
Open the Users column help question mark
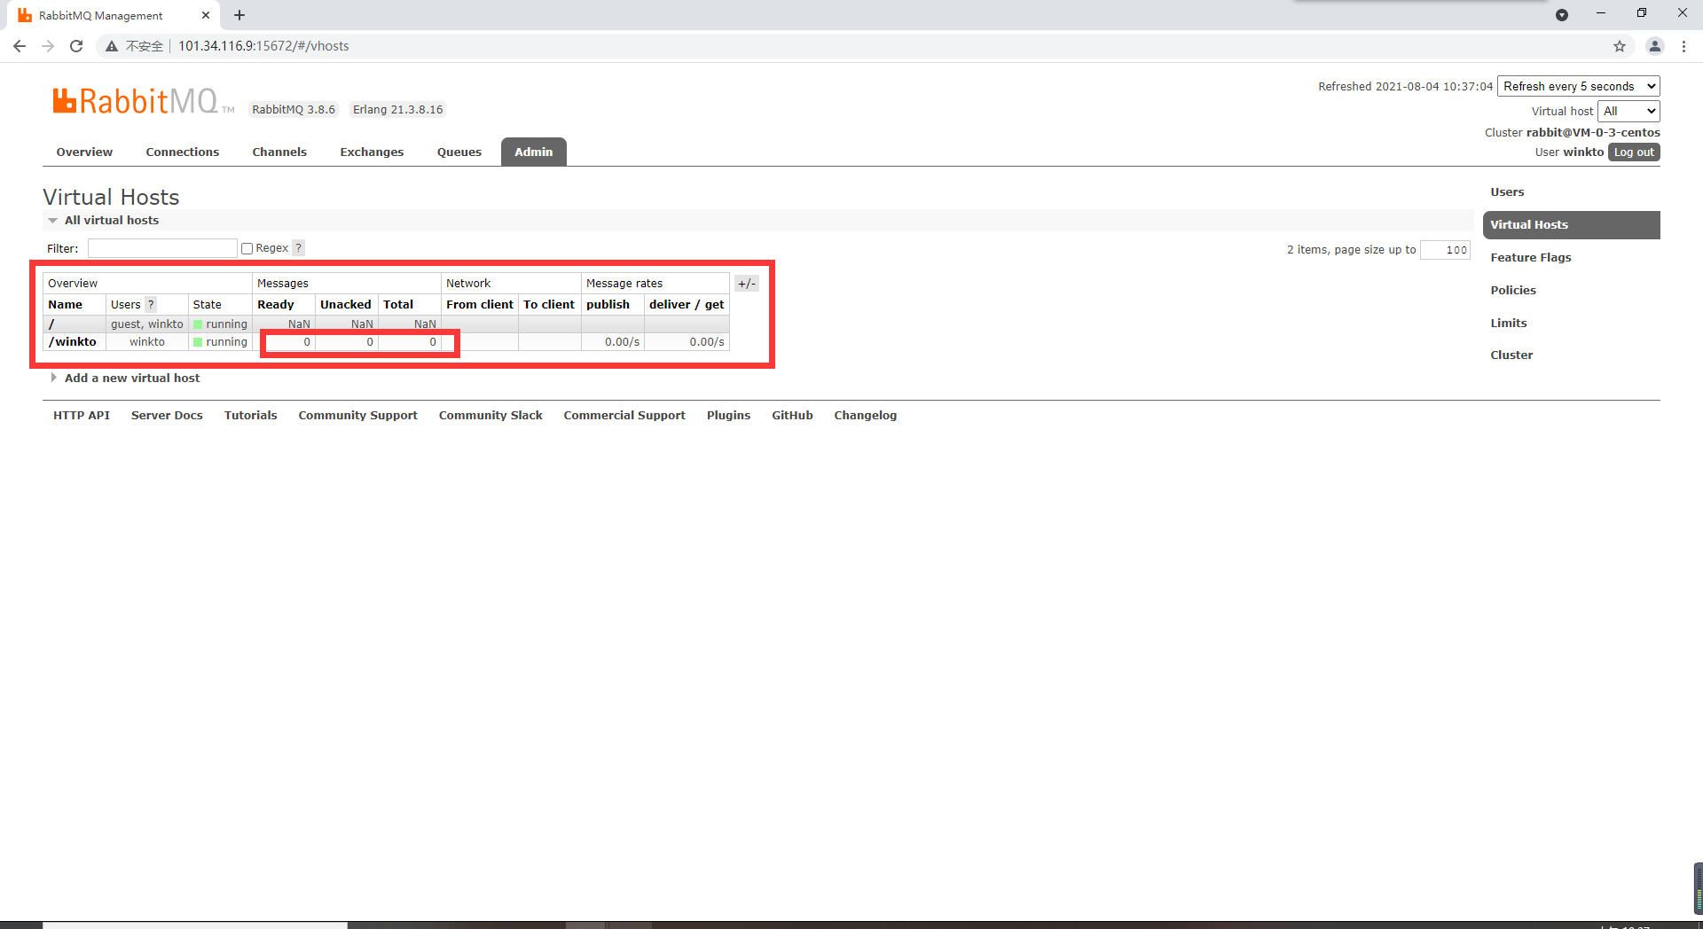(x=151, y=304)
